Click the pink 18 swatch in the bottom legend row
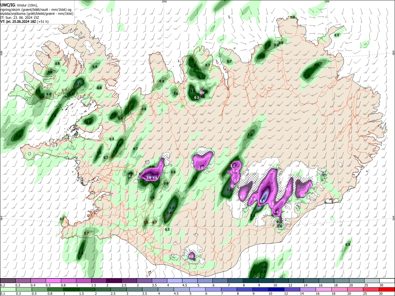This screenshot has width=395, height=296. click(339, 289)
